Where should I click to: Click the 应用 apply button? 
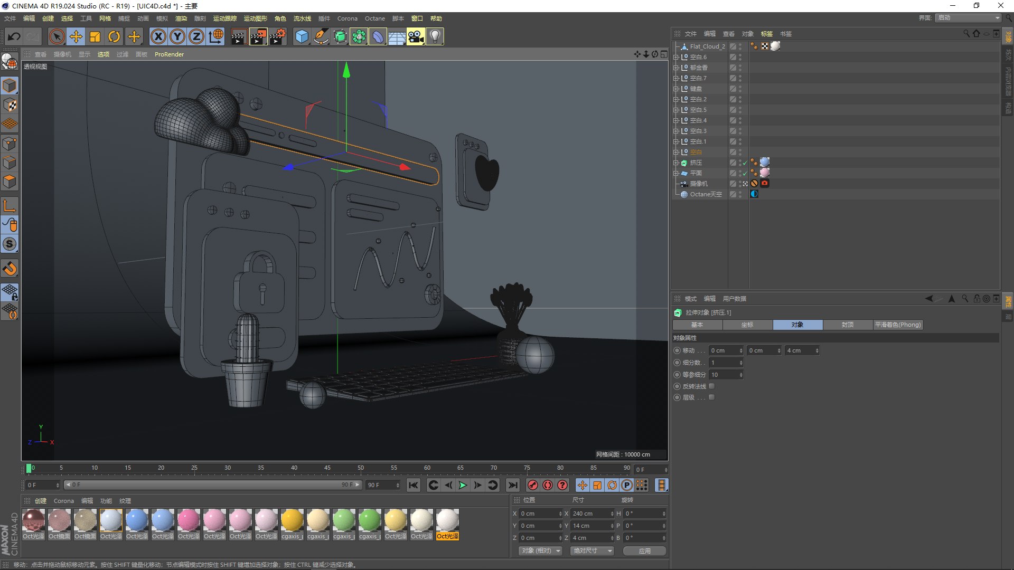(644, 550)
